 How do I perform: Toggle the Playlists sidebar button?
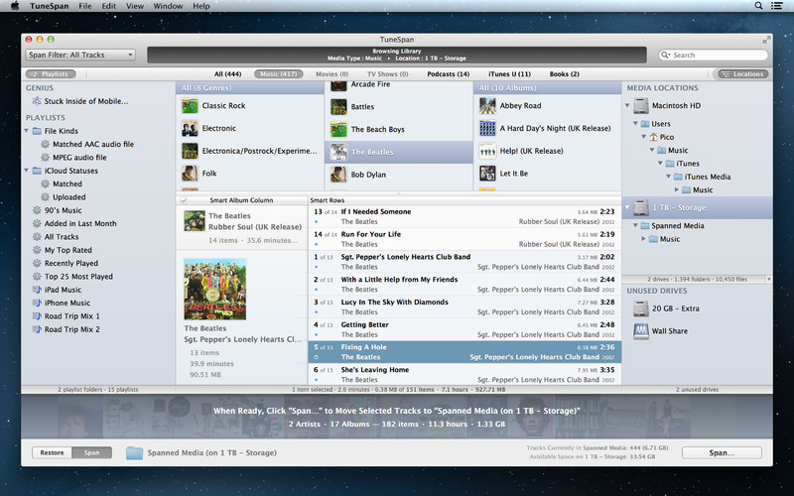51,73
